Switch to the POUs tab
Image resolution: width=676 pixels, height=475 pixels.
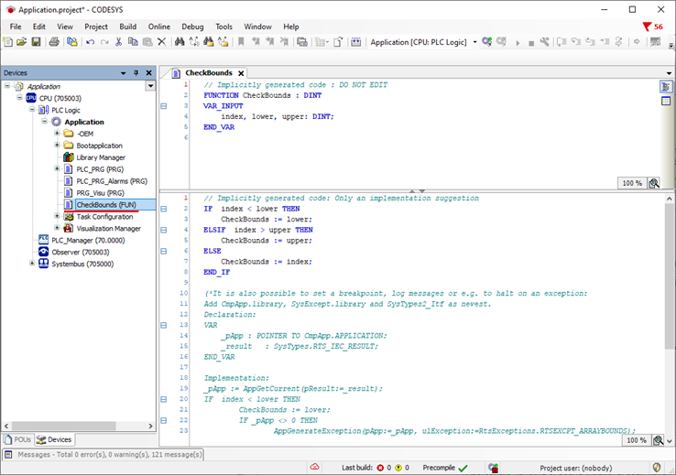(17, 440)
